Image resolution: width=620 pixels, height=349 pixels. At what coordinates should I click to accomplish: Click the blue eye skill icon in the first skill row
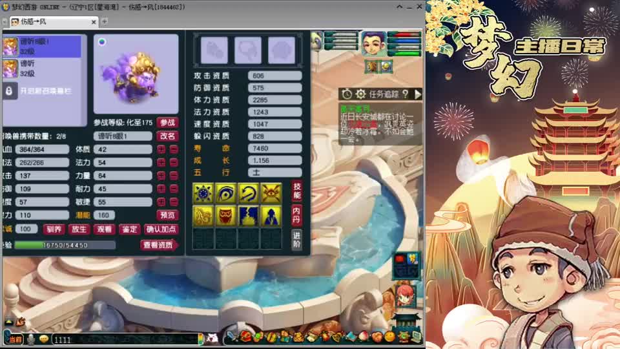[226, 193]
